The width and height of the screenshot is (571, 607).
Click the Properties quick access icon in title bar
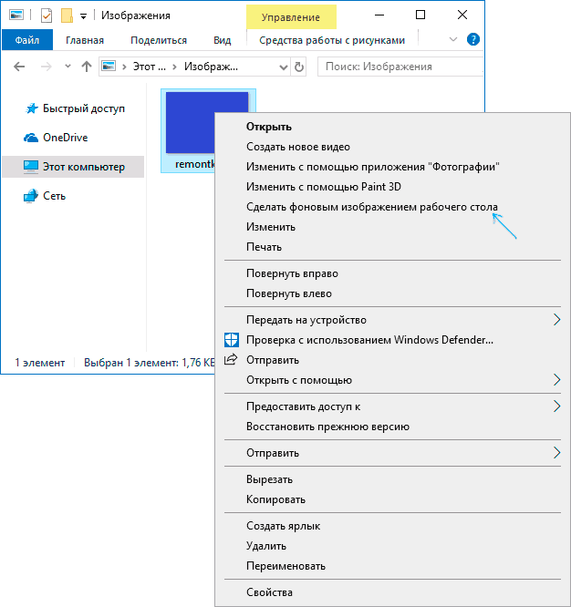tap(47, 15)
